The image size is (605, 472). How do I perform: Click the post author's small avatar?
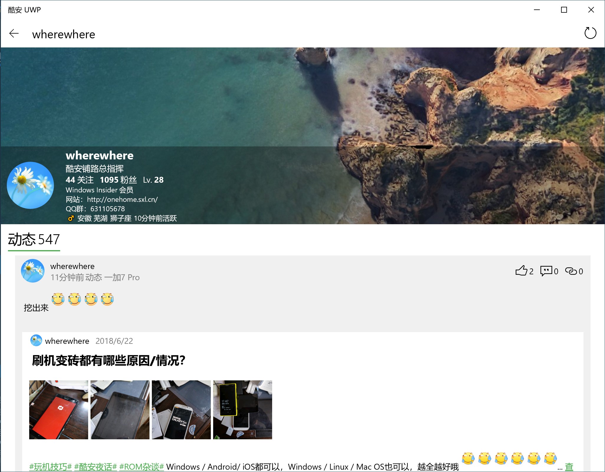(x=33, y=271)
